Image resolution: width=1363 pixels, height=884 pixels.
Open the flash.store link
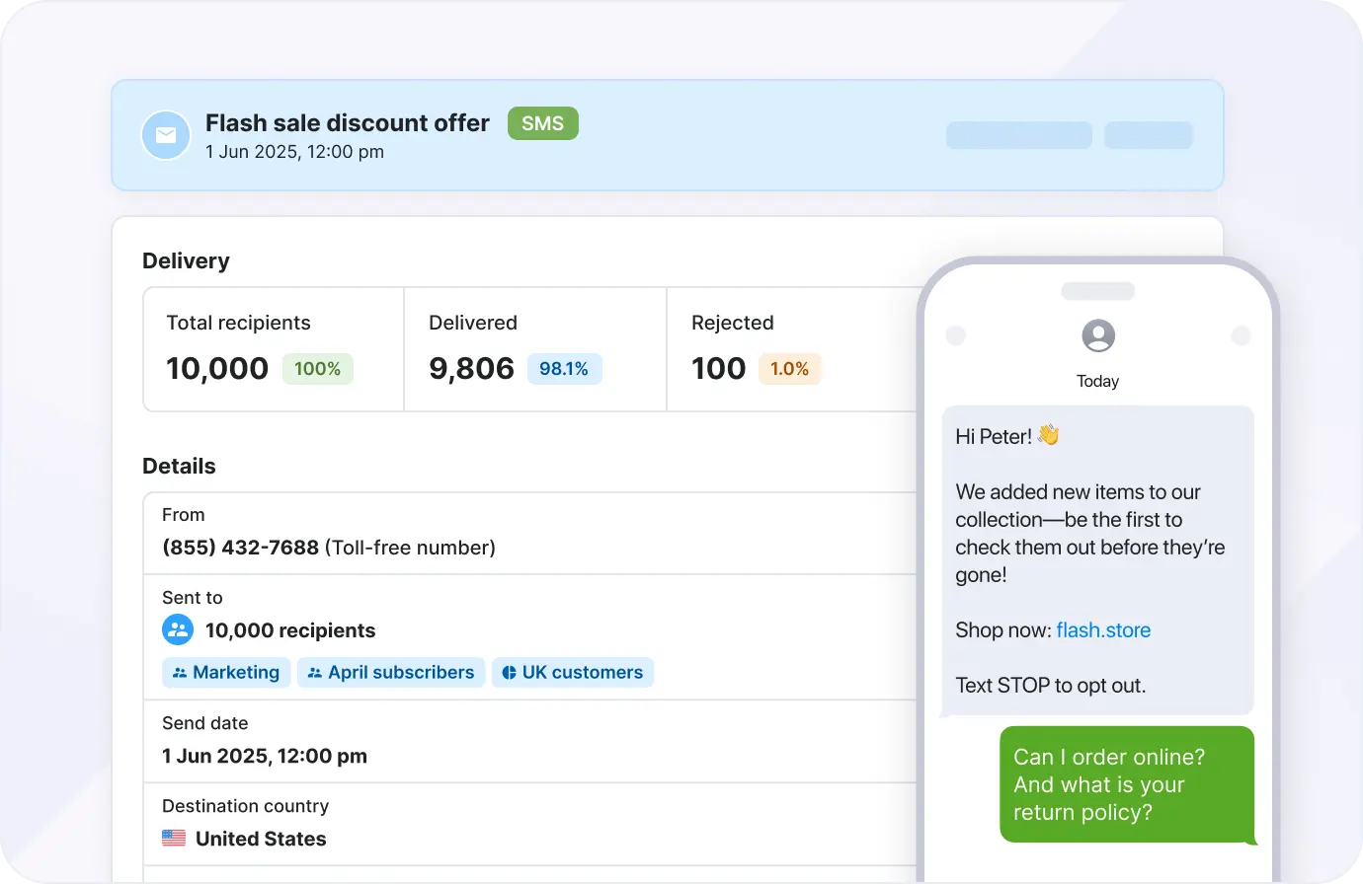tap(1103, 630)
